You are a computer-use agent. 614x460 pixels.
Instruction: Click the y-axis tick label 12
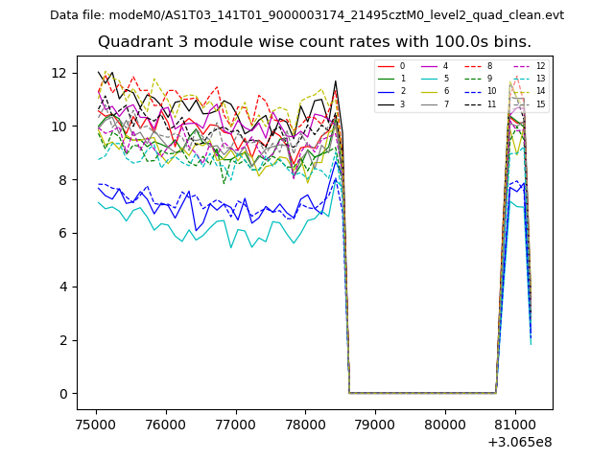point(58,73)
